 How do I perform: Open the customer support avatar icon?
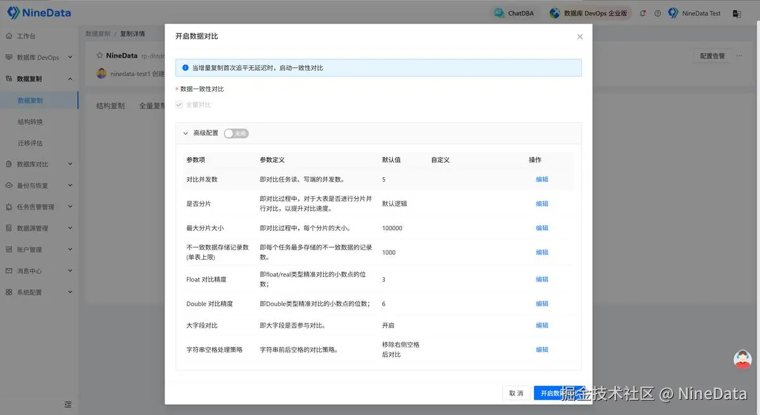[x=742, y=359]
